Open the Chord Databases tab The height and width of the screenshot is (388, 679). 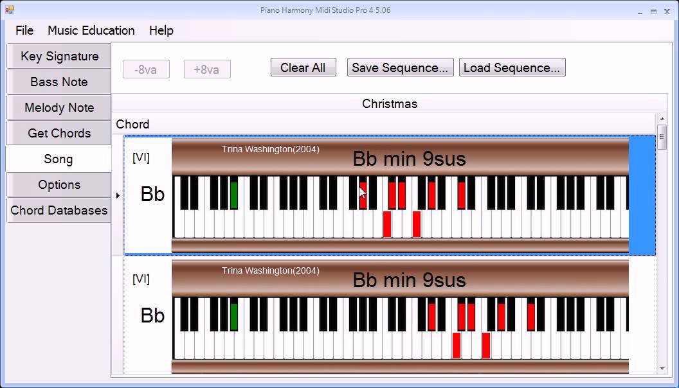59,210
